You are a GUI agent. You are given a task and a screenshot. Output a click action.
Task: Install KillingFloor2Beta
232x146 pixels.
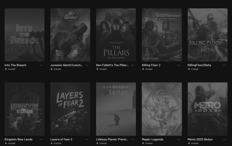coord(193,69)
